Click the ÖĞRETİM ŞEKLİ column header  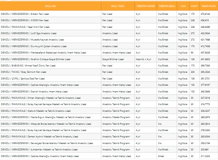tap(166, 6)
